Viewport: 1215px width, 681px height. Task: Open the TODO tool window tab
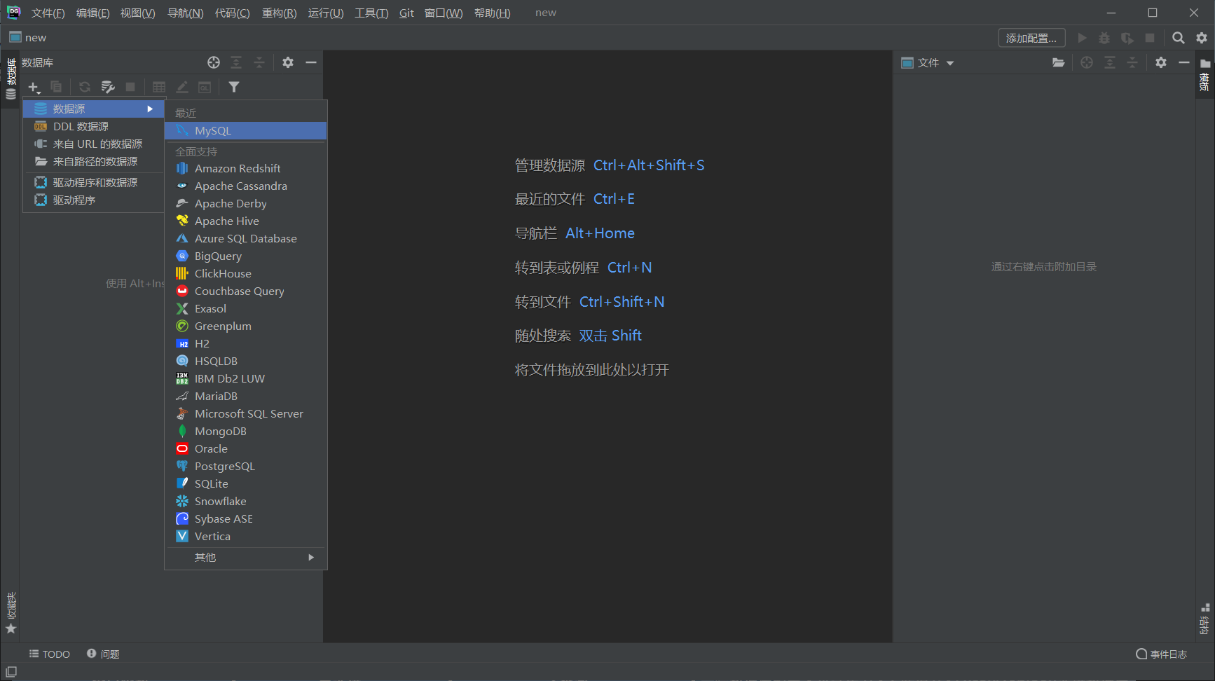pos(50,654)
